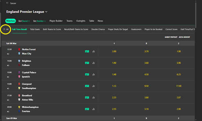Toggle audio commentary for Nottm Forest match
Viewport: 202px width, 121px height.
tap(8, 54)
